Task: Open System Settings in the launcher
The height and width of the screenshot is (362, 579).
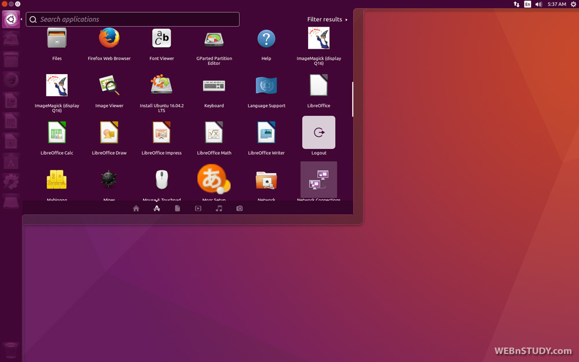Action: [11, 181]
